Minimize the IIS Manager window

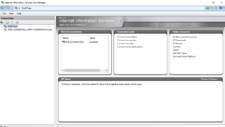tap(205, 3)
